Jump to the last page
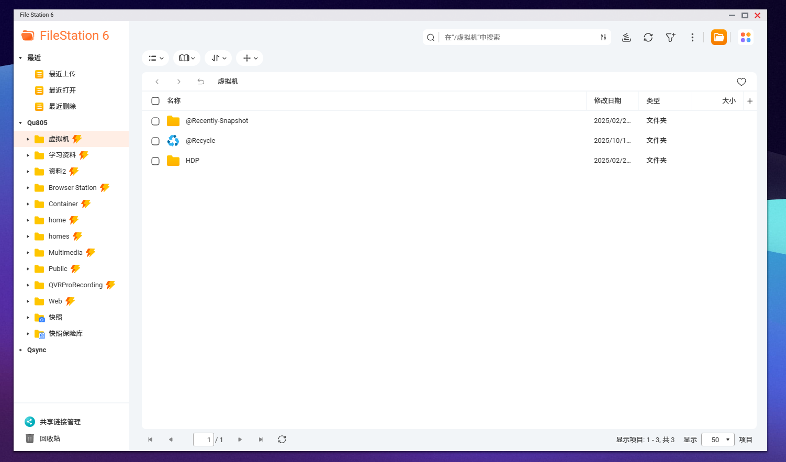Viewport: 786px width, 462px height. pos(261,440)
